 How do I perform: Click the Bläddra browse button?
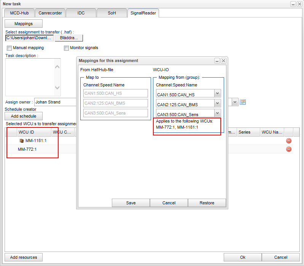point(69,38)
